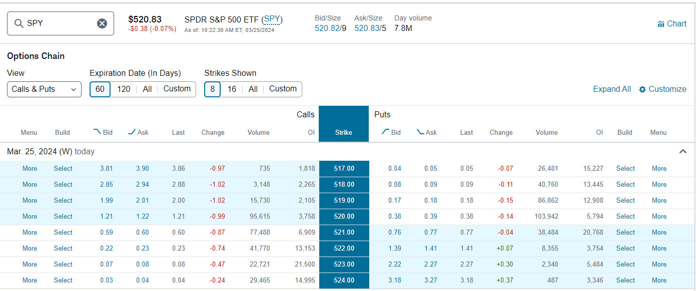Click call volume 95,615
The height and width of the screenshot is (291, 696).
[x=259, y=216]
